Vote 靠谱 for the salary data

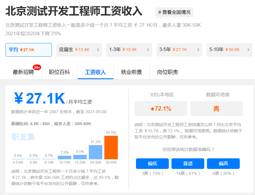pyautogui.click(x=188, y=164)
